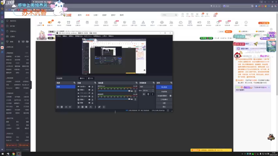This screenshot has width=278, height=156.
Task: Open source properties gear in Sources panel
Action: 86,107
